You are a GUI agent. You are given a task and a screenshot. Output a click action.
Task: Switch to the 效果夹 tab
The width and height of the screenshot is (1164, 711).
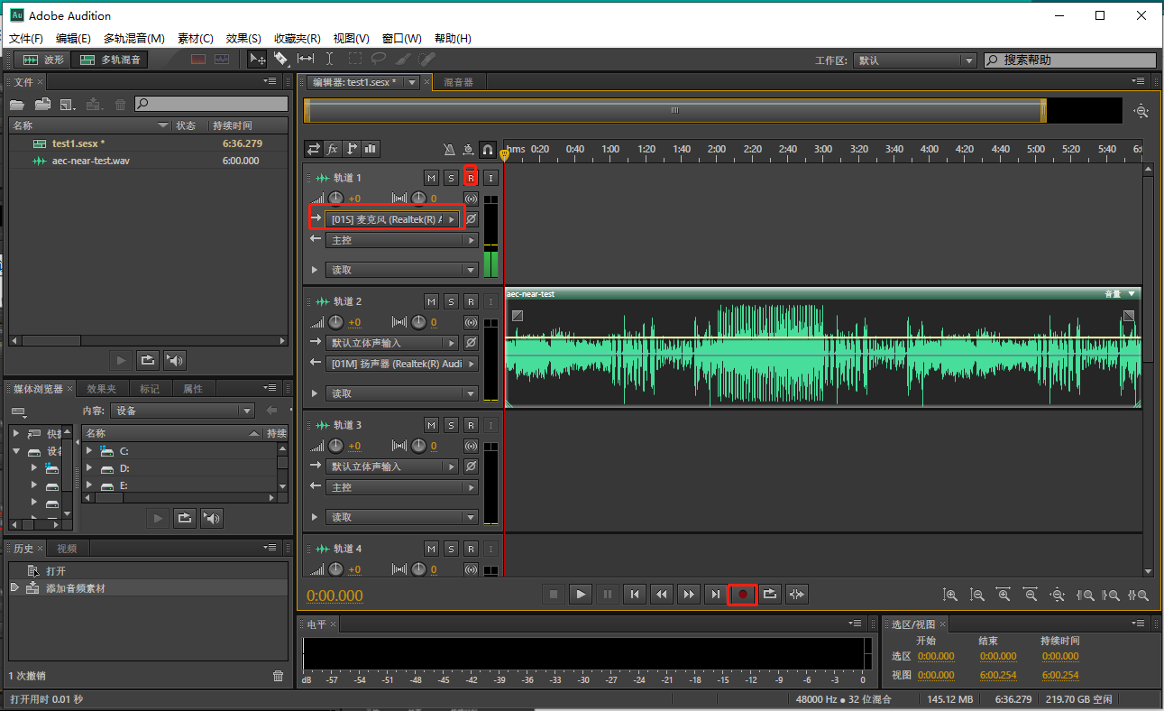pos(101,389)
